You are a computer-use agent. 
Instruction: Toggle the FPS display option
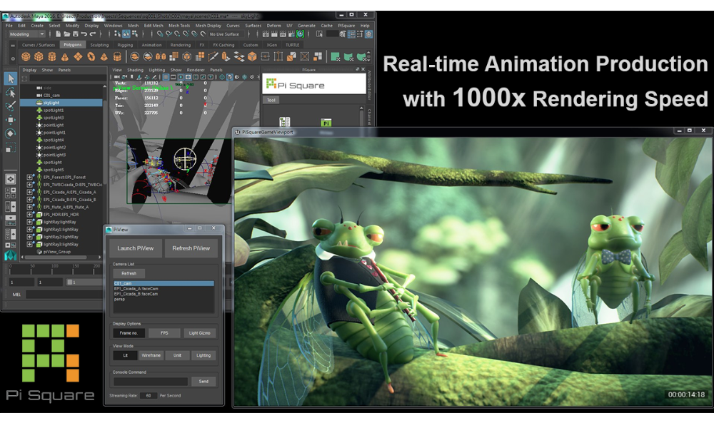pos(164,333)
